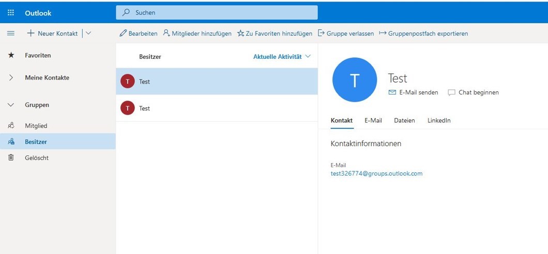Open the dropdown arrow beside Neuer Kontakt
This screenshot has height=254, width=548.
point(88,34)
